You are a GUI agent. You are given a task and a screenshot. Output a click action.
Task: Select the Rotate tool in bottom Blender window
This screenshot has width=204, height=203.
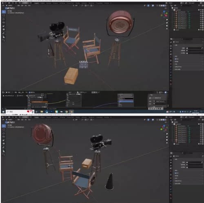(4, 137)
